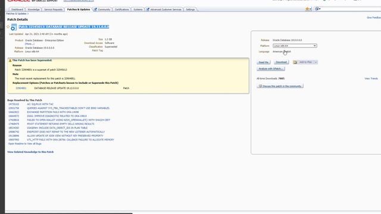Screen dimensions: 381x214
Task: Open bug QUERIES AGAINST SYS_FBA_TRACKEDTABLES
Action: coord(68,108)
